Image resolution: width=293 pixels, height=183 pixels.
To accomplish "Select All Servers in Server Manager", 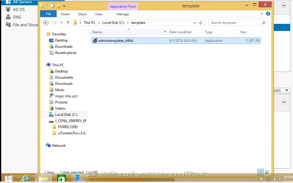I will 22,2.
